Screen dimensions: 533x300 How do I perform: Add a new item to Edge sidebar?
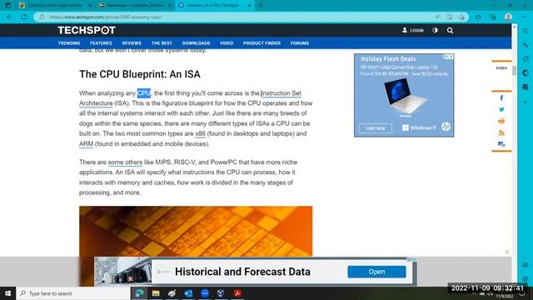click(x=526, y=102)
